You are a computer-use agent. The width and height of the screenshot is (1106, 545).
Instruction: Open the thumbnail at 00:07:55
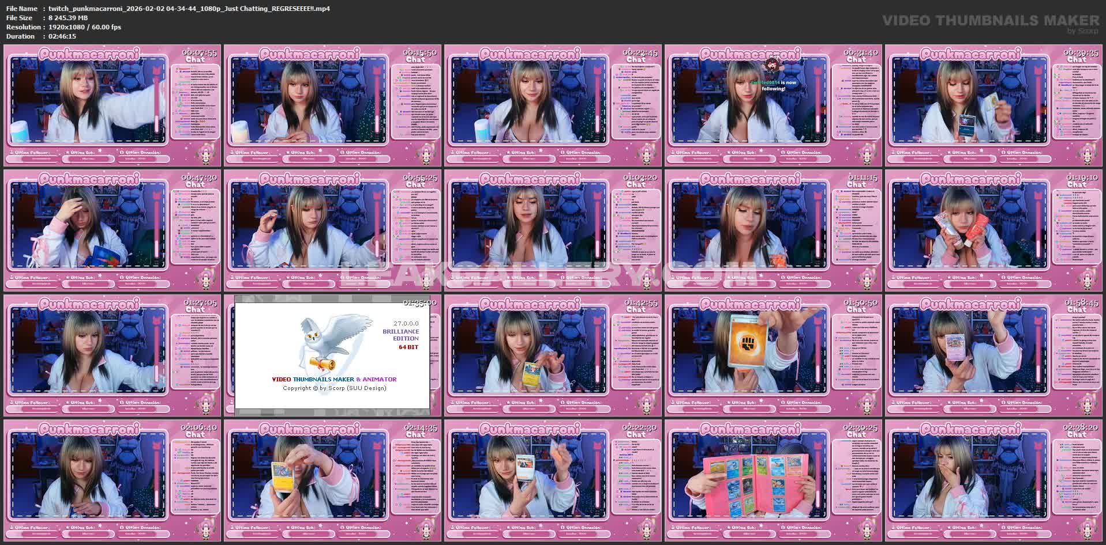point(113,105)
